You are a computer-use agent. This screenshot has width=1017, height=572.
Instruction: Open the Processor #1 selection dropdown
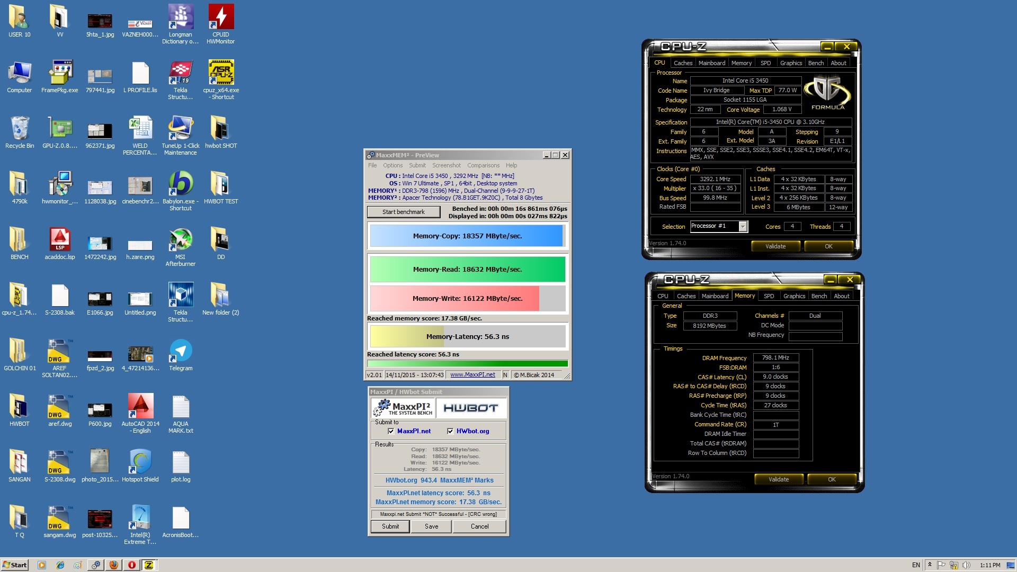[x=743, y=226]
